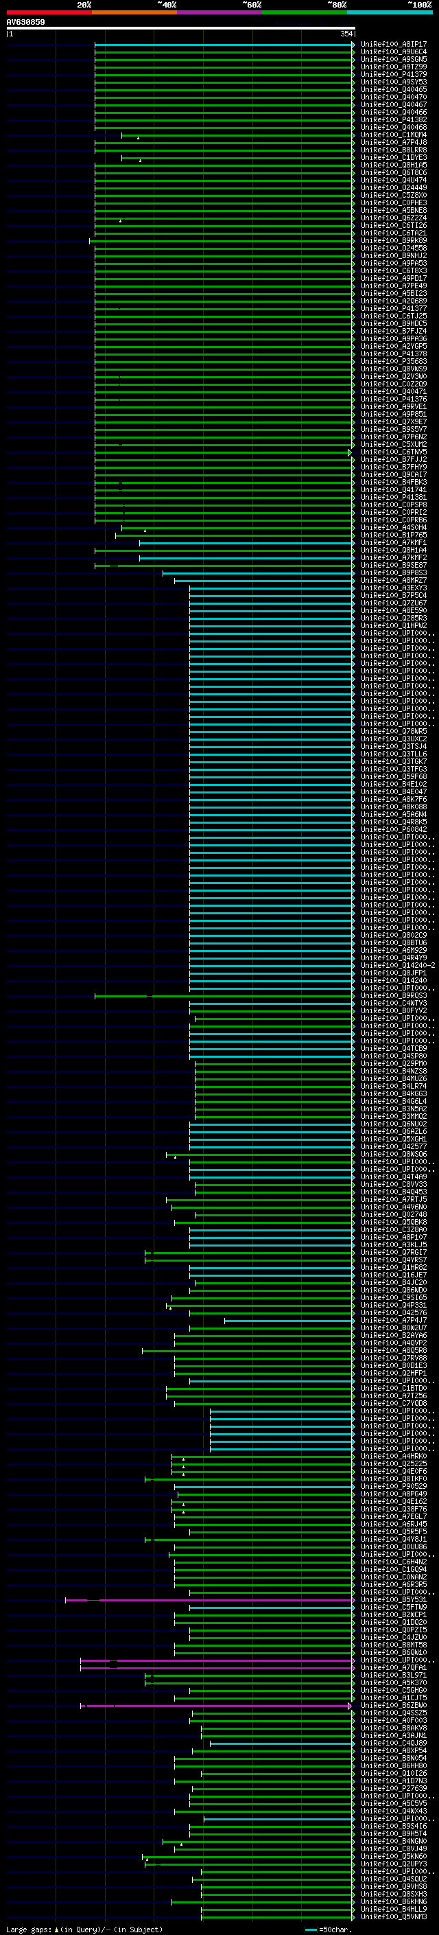Select the UniRef100_P41379 label
This screenshot has height=1935, width=439.
394,74
